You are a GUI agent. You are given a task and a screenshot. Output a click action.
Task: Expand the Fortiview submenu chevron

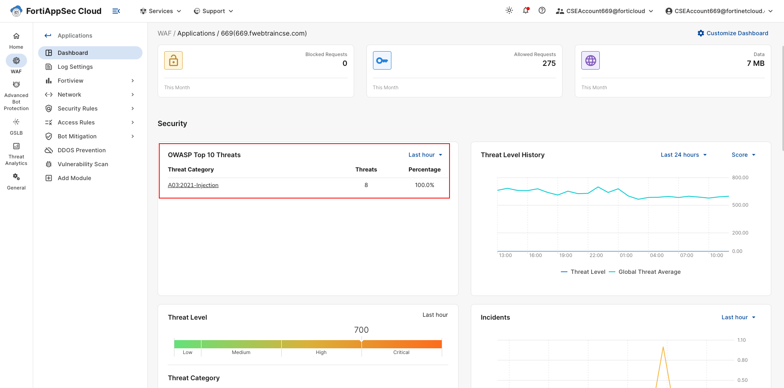pos(133,81)
